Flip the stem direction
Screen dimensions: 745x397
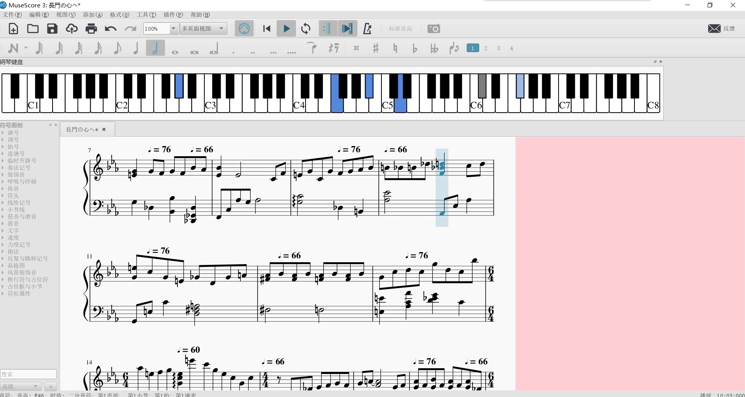[x=454, y=48]
